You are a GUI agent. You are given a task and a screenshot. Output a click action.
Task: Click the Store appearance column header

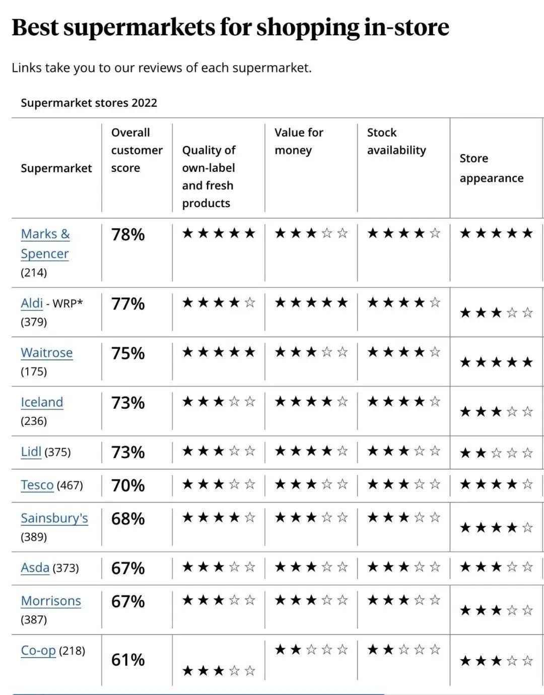tap(491, 168)
